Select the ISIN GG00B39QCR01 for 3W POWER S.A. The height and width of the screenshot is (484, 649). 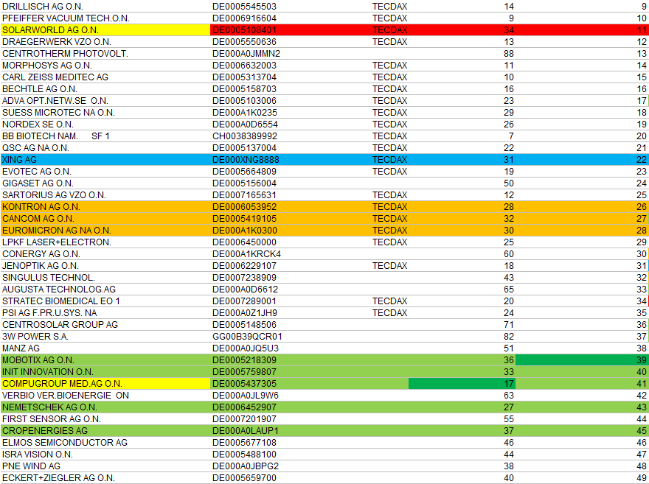pos(243,337)
